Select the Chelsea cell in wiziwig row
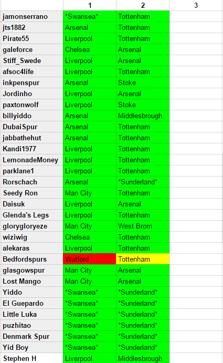This screenshot has width=223, height=363. [x=90, y=237]
